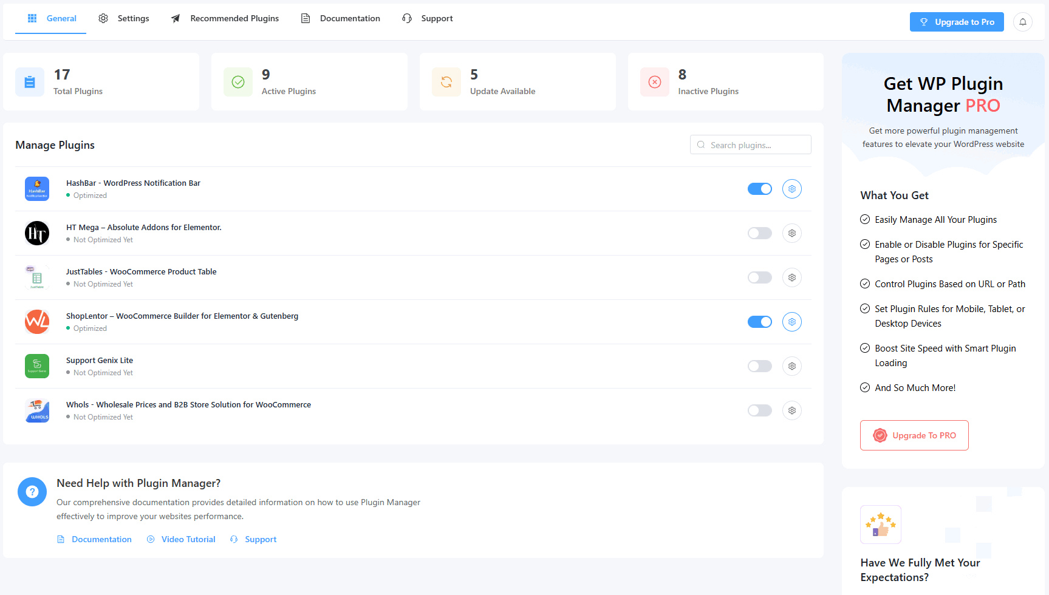Click 'Easily Manage All Your Plugins' feature
Screen dimensions: 1049x595
pos(935,220)
